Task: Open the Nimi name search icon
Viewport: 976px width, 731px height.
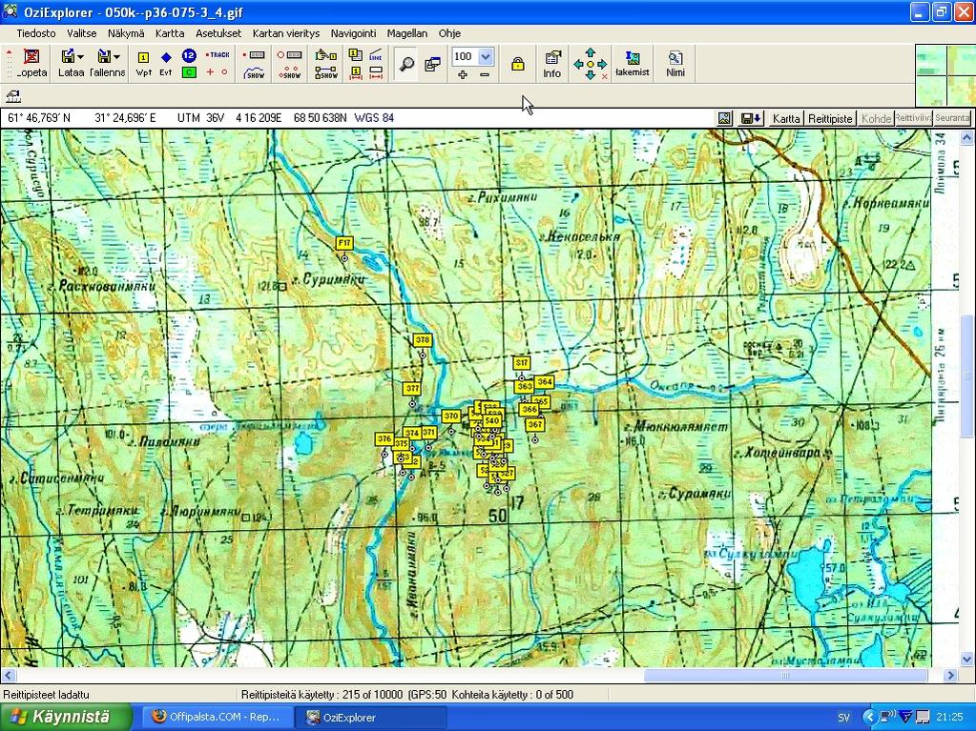Action: pyautogui.click(x=675, y=64)
